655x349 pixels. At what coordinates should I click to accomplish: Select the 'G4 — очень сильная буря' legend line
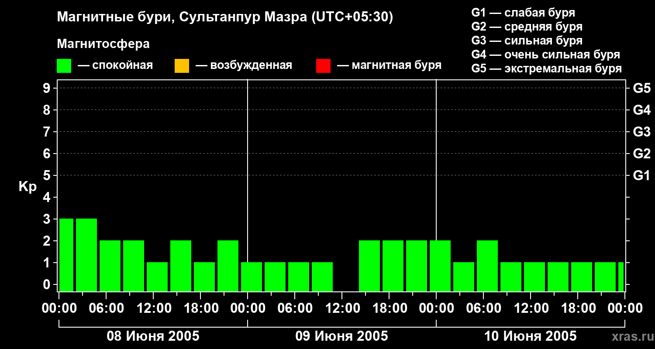point(546,55)
